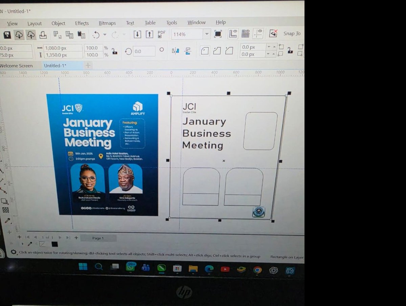Click the eyedropper icon beside the fill indicator
This screenshot has height=306, width=406.
[x=30, y=244]
